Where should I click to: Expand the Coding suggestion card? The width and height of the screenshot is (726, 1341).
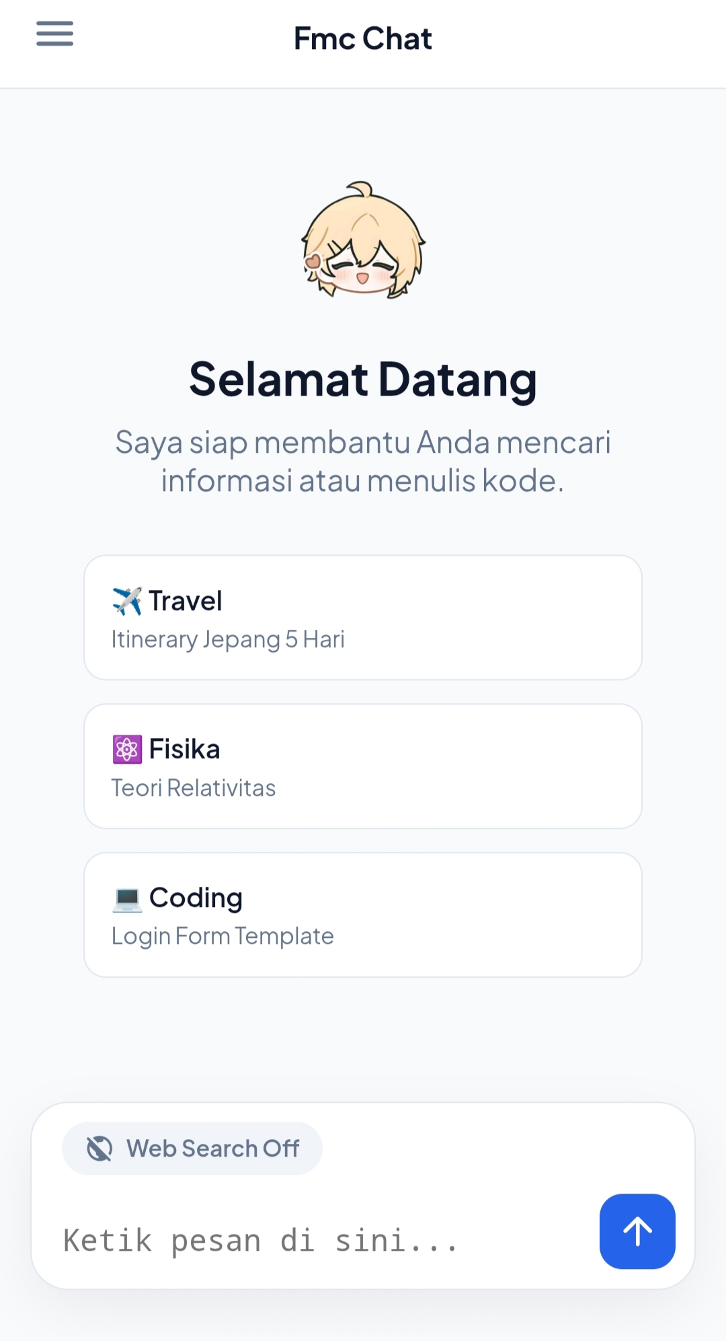(363, 914)
